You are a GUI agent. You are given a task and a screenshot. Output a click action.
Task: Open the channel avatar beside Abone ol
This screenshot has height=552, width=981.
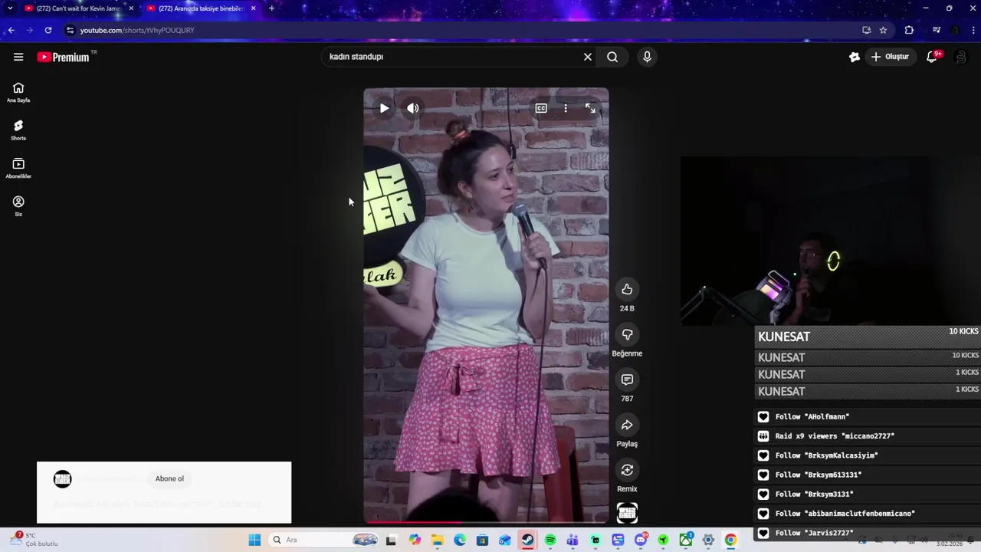(x=63, y=479)
